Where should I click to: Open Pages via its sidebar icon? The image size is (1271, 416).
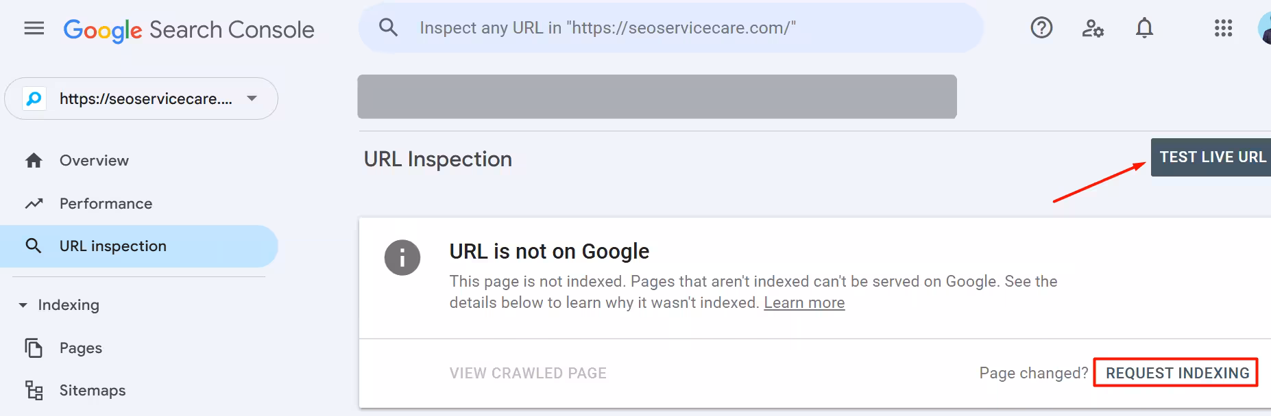pos(34,348)
